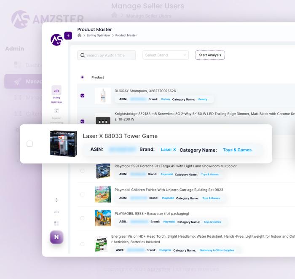
Task: Open the DUCRAY shampoo product thumbnail
Action: (103, 96)
